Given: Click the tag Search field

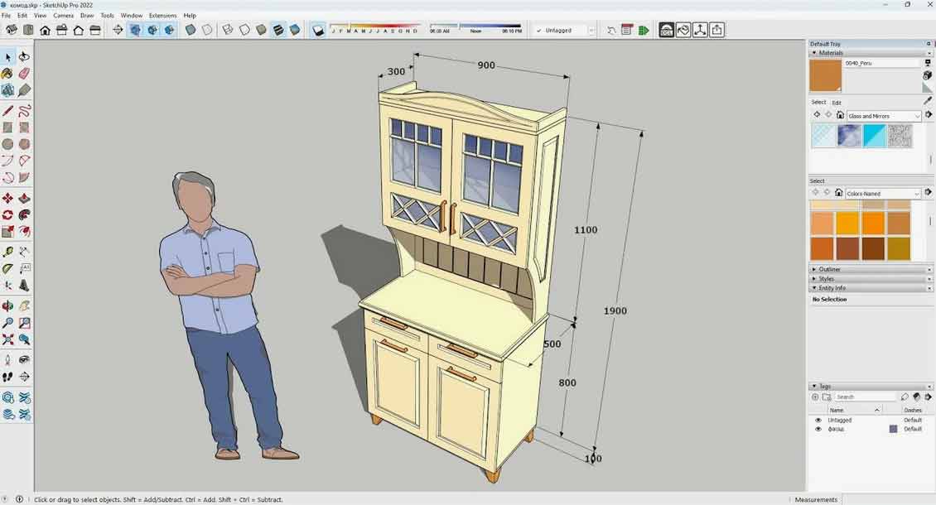Looking at the screenshot, I should (865, 397).
